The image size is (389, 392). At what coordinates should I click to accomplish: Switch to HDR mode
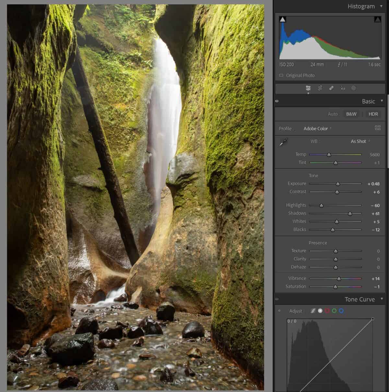(373, 114)
